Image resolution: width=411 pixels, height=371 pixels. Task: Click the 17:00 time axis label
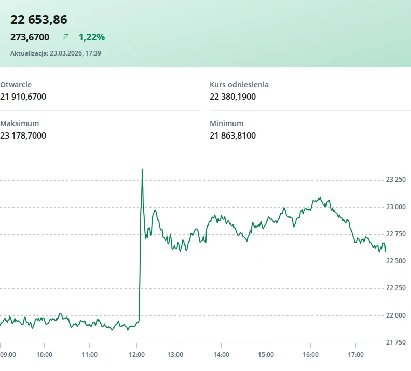(355, 355)
